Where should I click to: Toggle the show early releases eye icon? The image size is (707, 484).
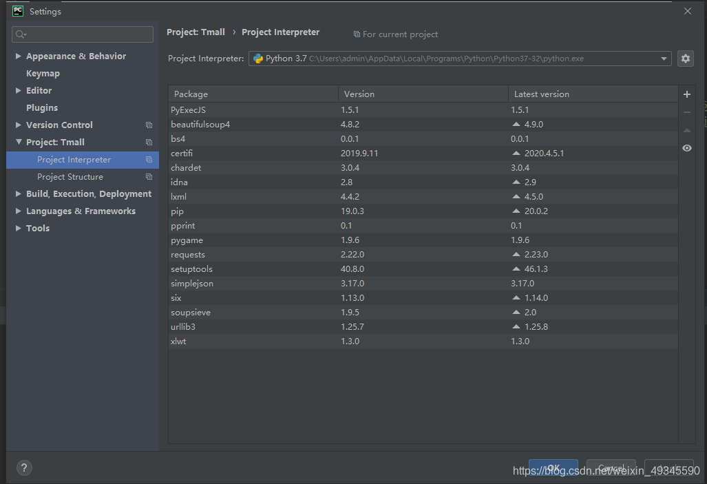click(687, 148)
